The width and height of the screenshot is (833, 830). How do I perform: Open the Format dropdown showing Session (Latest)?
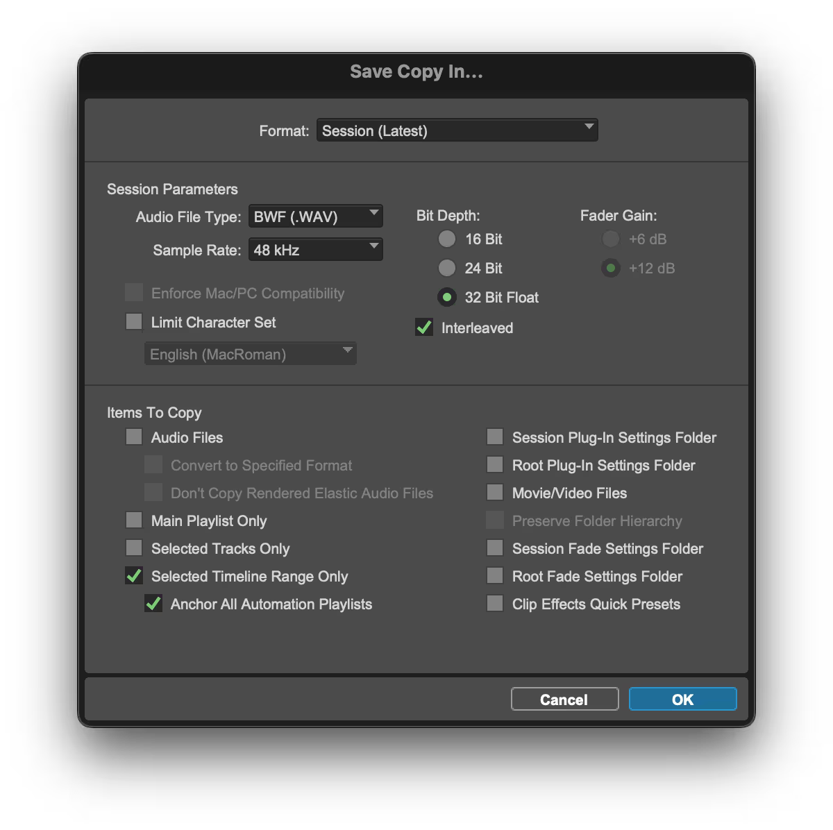457,130
